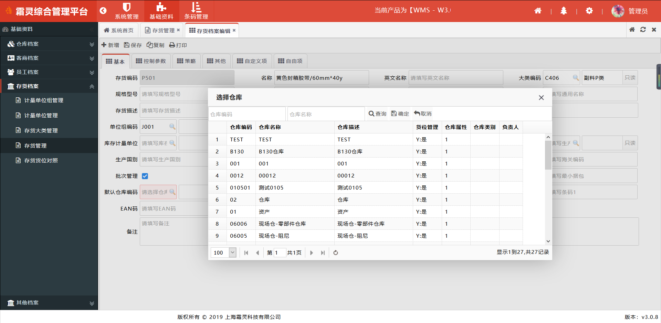Click the refresh icon in tab bar

point(643,30)
